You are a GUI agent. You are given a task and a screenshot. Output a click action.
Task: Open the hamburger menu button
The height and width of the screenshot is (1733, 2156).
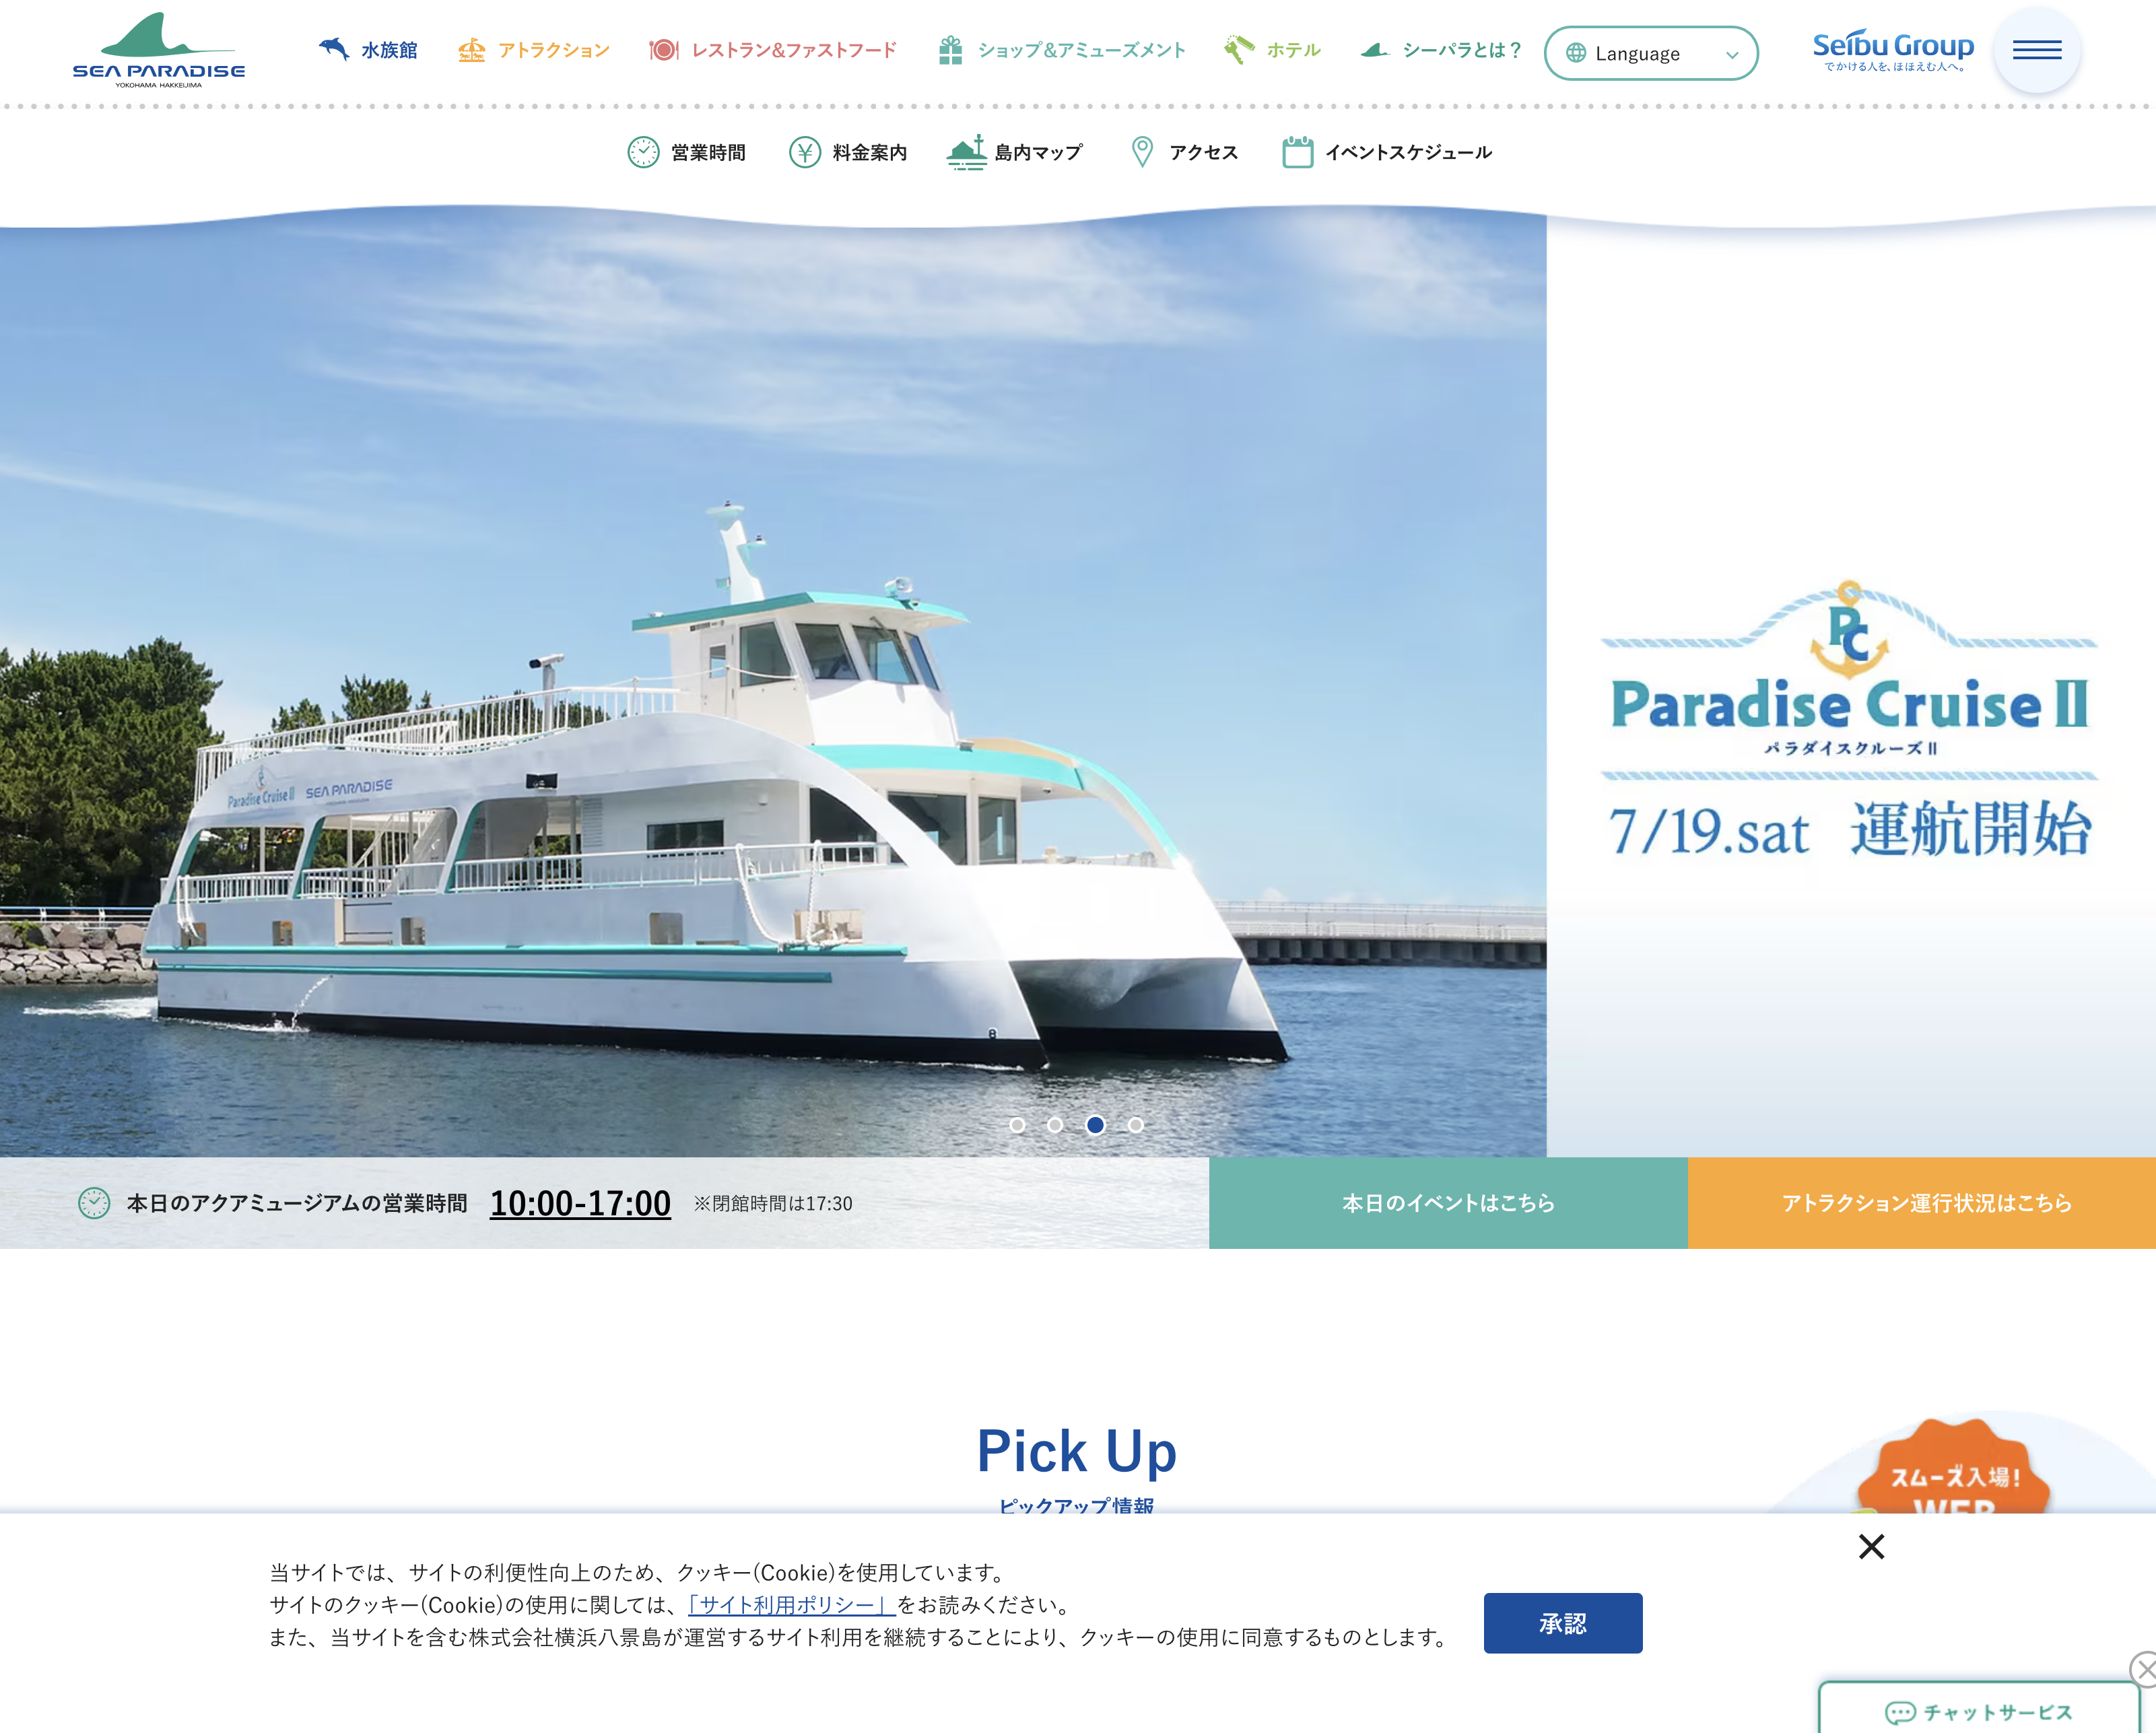tap(2037, 49)
